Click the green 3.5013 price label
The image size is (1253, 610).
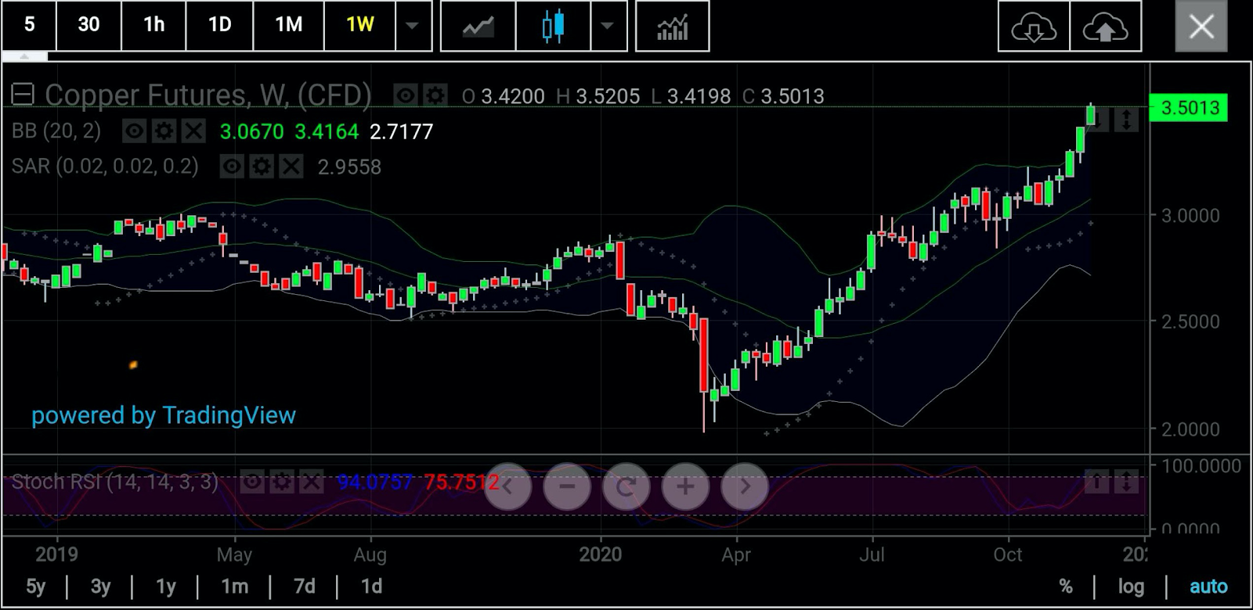(1189, 108)
